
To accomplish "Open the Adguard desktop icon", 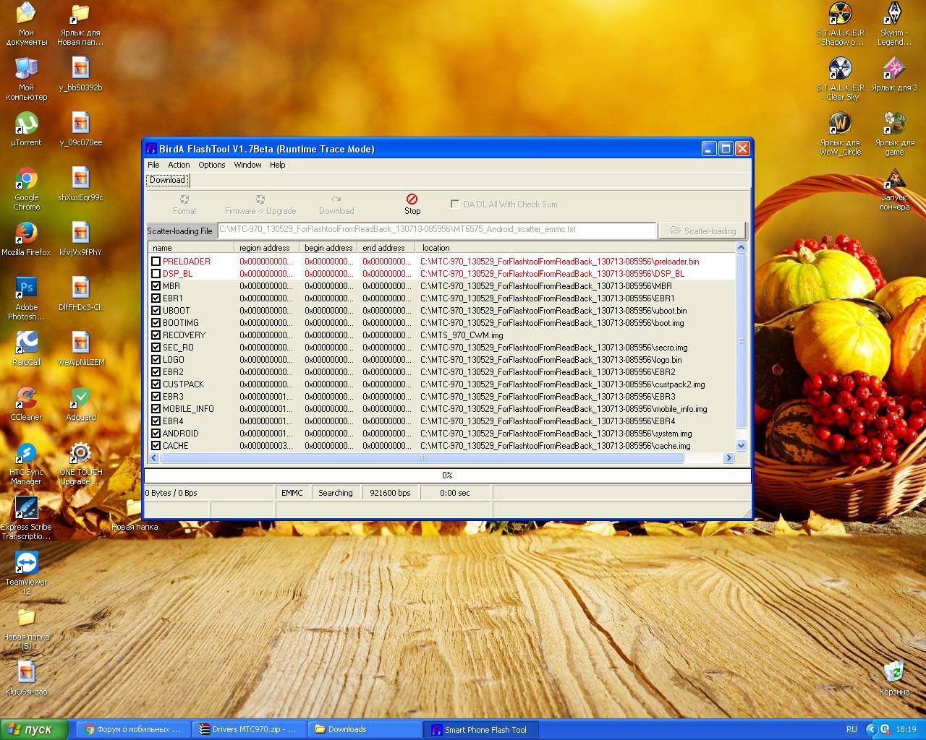I will coord(81,398).
